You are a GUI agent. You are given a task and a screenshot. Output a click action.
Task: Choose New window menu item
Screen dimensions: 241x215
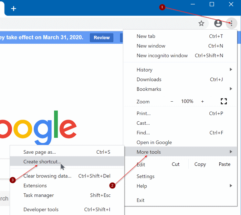(x=180, y=46)
